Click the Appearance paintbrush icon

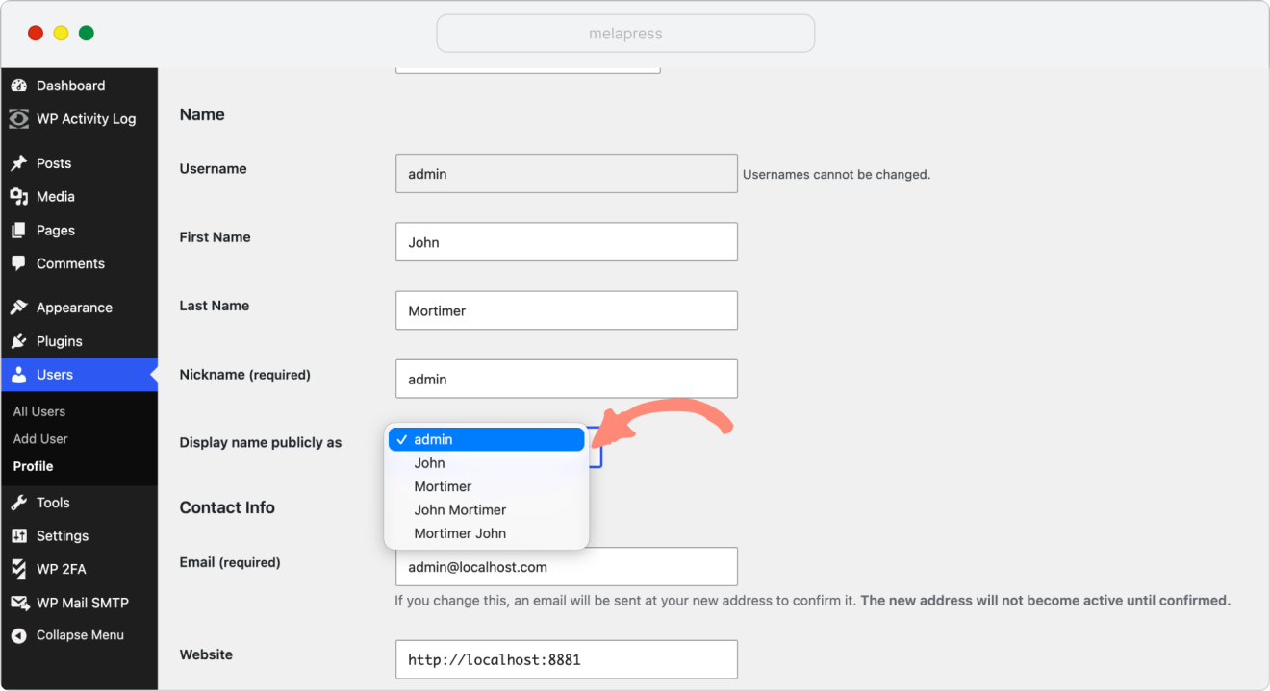pos(18,308)
